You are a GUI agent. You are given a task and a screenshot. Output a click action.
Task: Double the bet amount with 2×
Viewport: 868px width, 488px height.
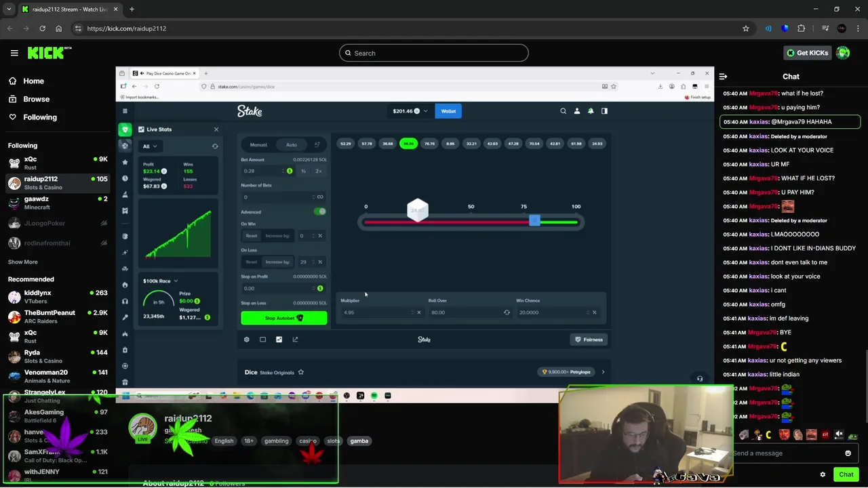click(318, 171)
